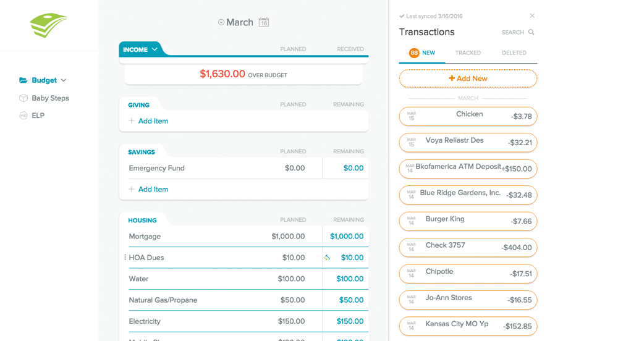This screenshot has height=341, width=618.
Task: Click the Add New transaction button
Action: click(x=468, y=78)
